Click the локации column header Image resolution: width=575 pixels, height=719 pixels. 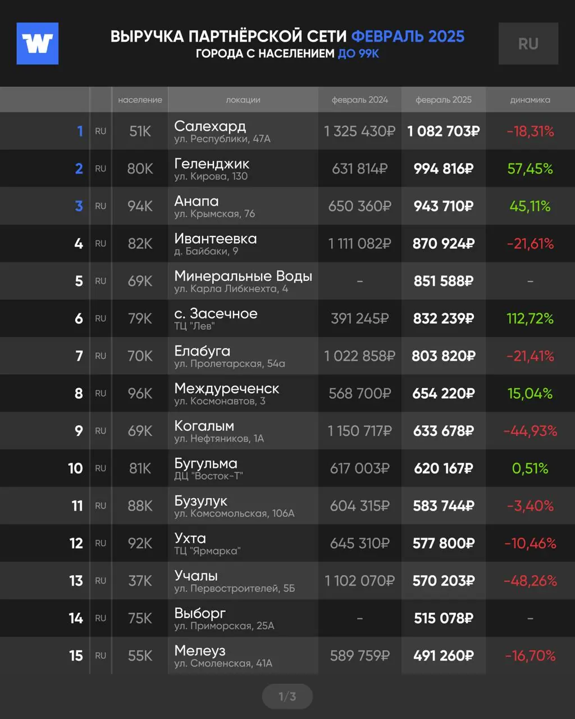click(243, 99)
